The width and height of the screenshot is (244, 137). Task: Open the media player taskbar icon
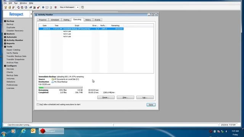pos(13,131)
